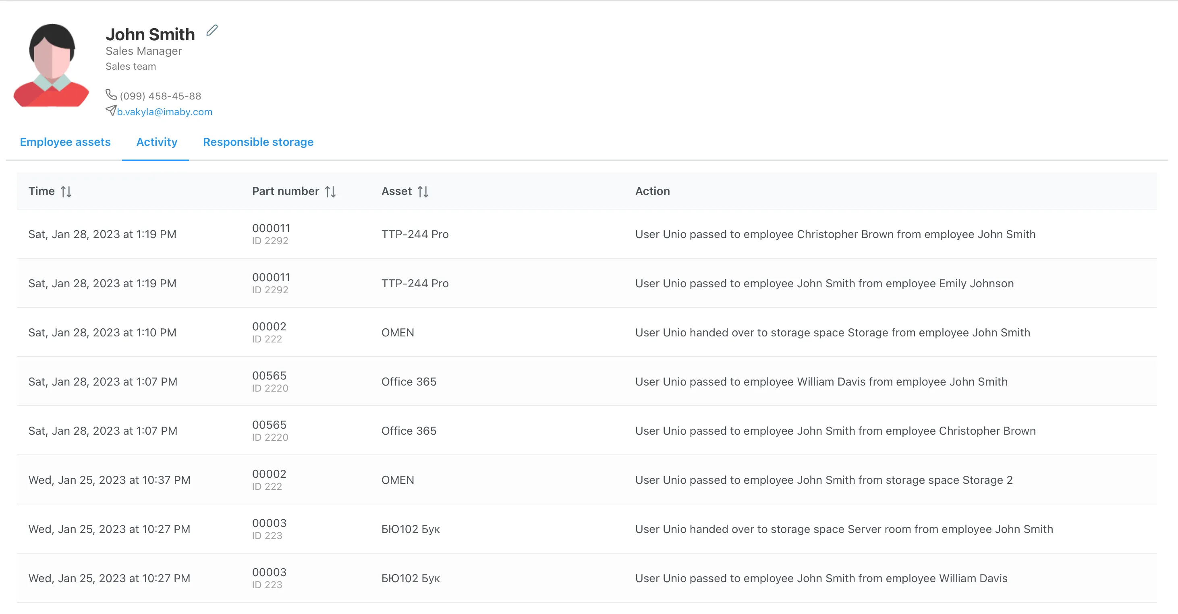Click Office 365 row passed to William Davis
The image size is (1178, 614).
click(409, 382)
